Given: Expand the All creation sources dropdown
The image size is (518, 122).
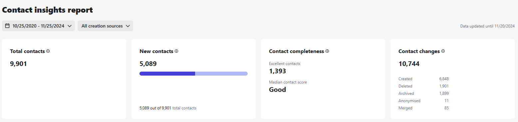Looking at the screenshot, I should pyautogui.click(x=105, y=26).
